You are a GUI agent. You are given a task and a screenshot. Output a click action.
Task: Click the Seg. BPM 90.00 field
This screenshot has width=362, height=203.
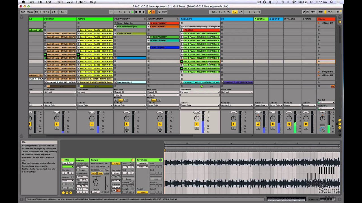point(116,173)
